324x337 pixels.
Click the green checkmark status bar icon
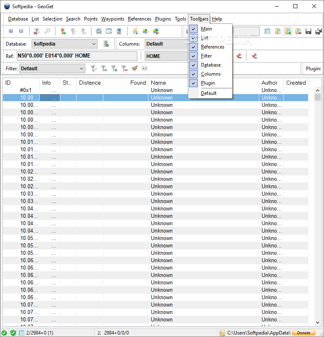coord(4,333)
